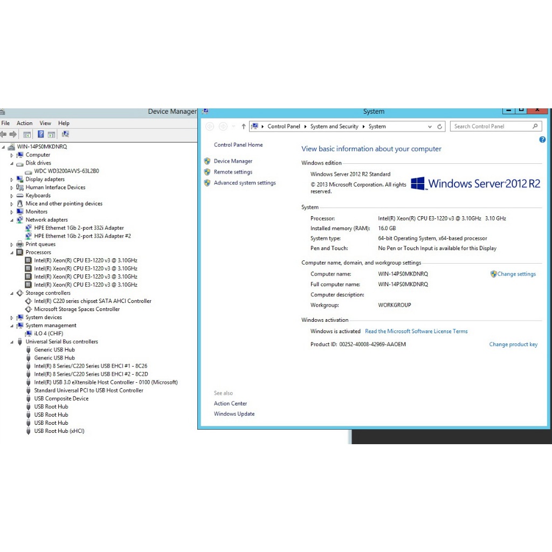The image size is (552, 552).
Task: Click the Refresh icon in address bar
Action: tap(440, 126)
